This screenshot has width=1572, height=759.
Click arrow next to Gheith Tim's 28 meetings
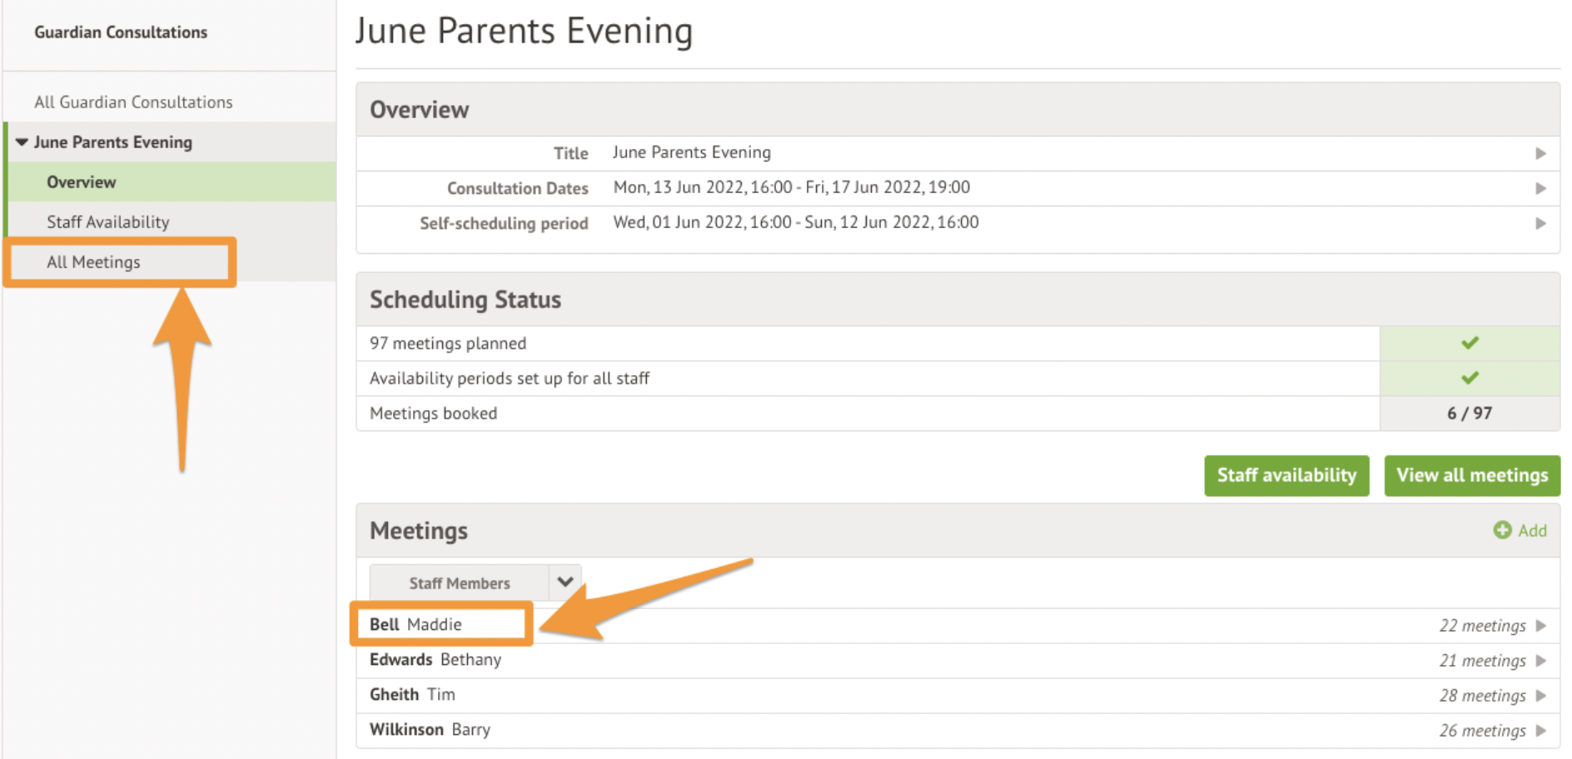tap(1540, 696)
